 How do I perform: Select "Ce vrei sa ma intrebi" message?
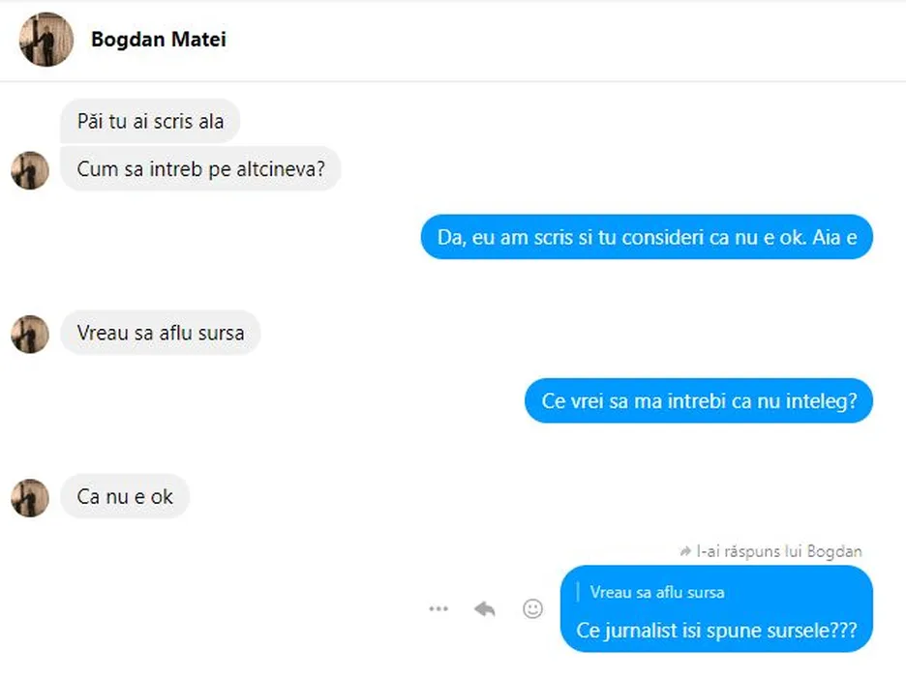(699, 400)
